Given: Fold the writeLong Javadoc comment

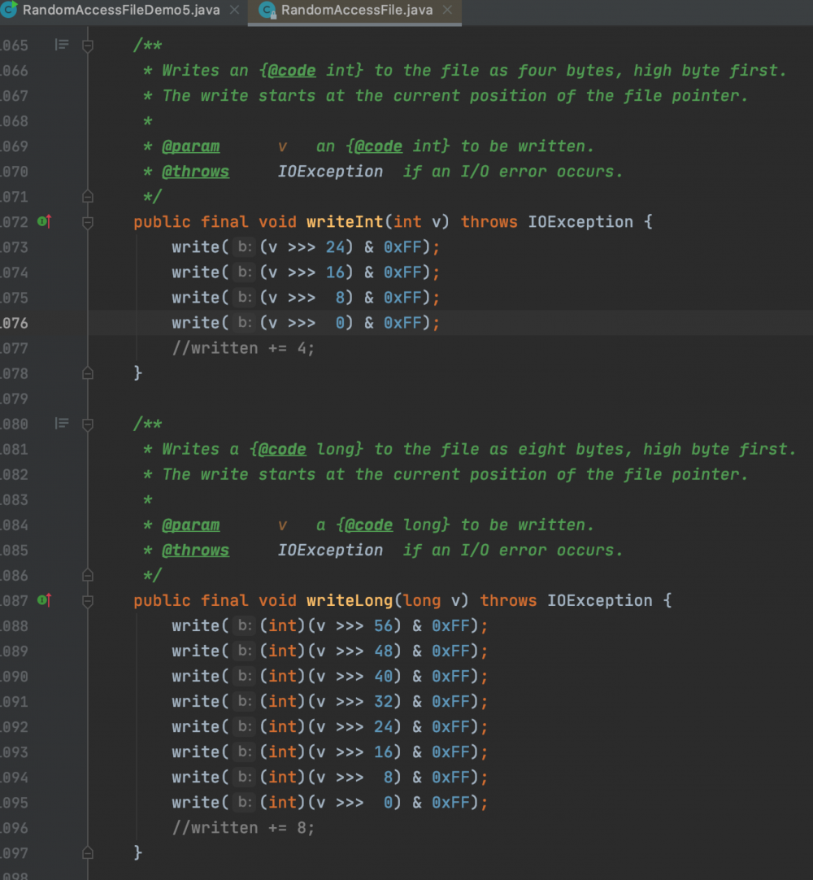Looking at the screenshot, I should click(88, 424).
